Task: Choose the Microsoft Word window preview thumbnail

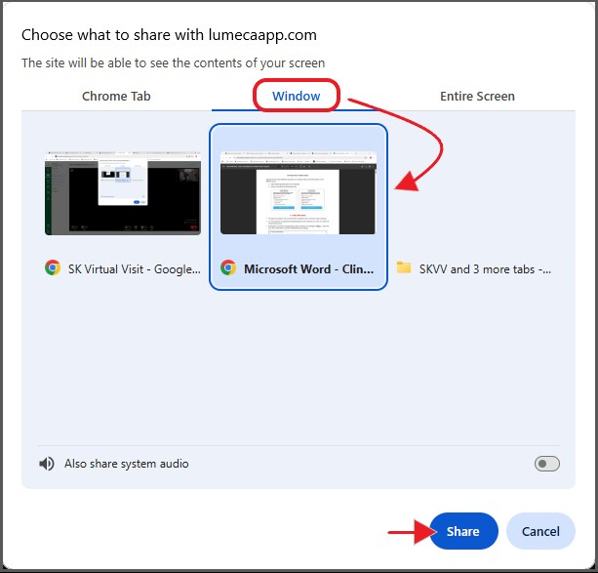Action: click(299, 192)
